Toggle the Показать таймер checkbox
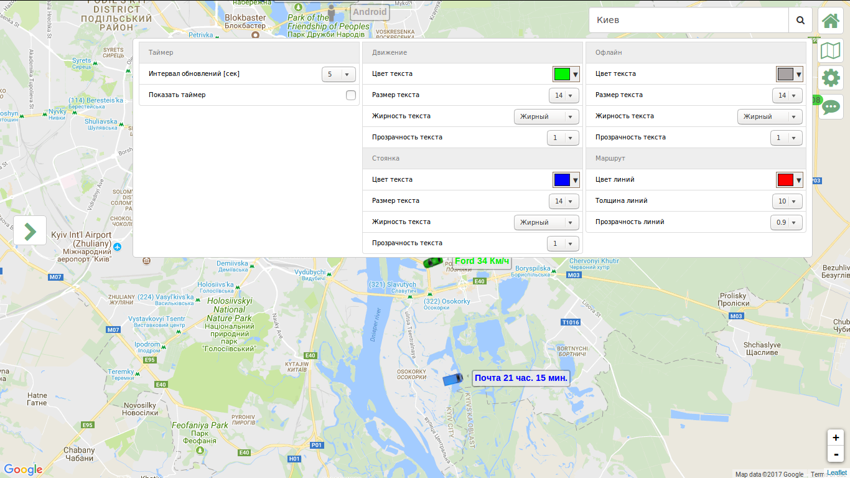 pyautogui.click(x=351, y=95)
